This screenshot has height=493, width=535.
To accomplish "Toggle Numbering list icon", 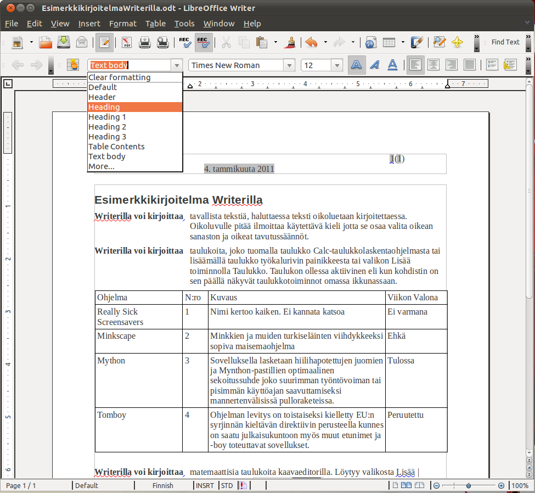I will (x=492, y=65).
